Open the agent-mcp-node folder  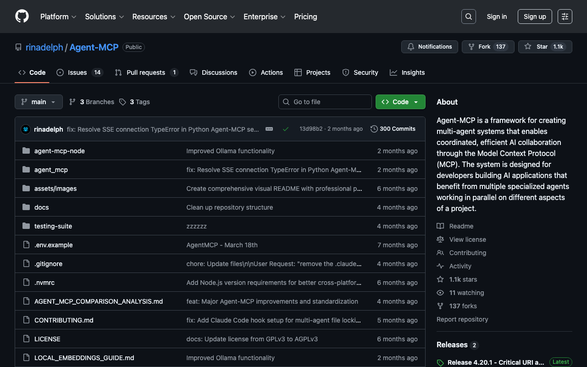[x=60, y=151]
